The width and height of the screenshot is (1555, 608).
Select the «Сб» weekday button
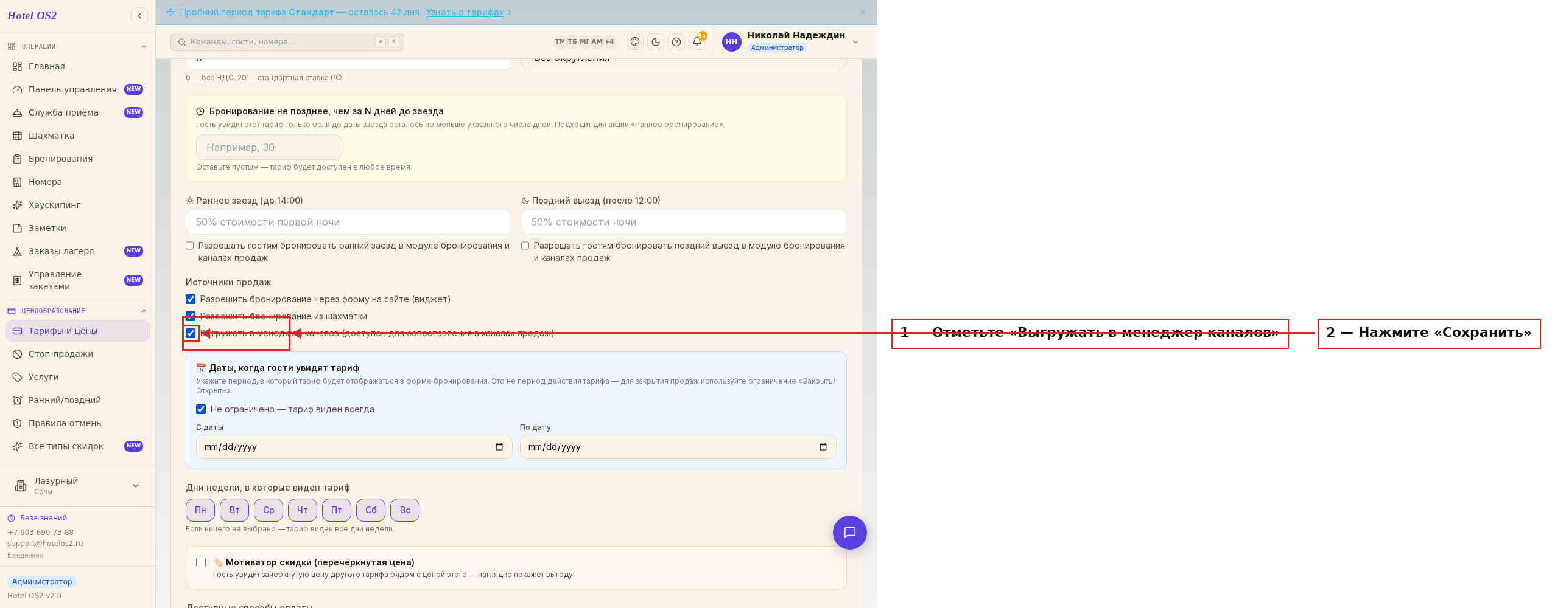(x=371, y=510)
